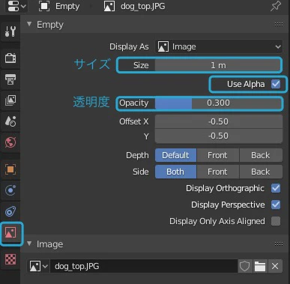290x284 pixels.
Task: Click the Image panel drag grip dots
Action: click(279, 244)
